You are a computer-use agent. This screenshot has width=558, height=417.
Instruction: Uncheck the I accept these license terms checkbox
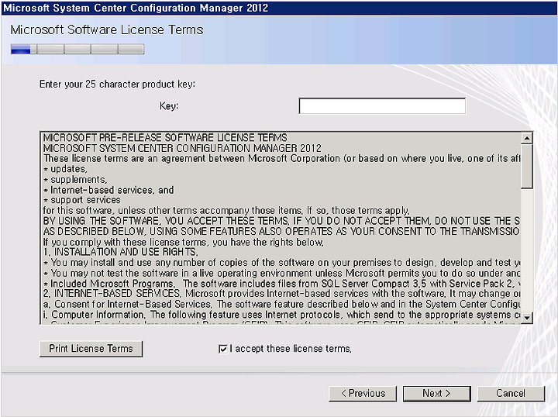pyautogui.click(x=222, y=349)
